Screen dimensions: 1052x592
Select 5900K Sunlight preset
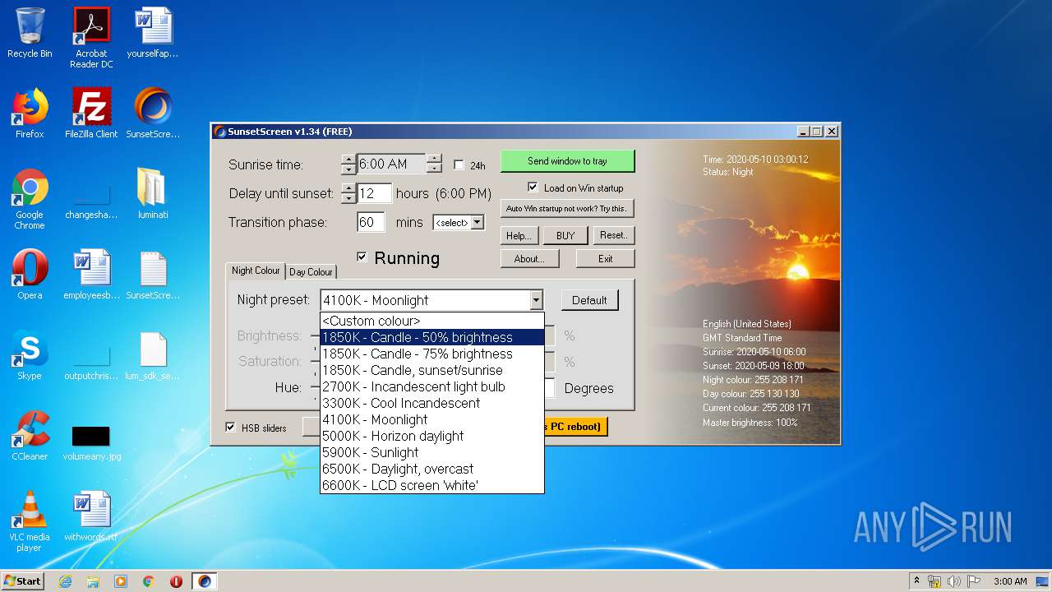click(x=431, y=452)
